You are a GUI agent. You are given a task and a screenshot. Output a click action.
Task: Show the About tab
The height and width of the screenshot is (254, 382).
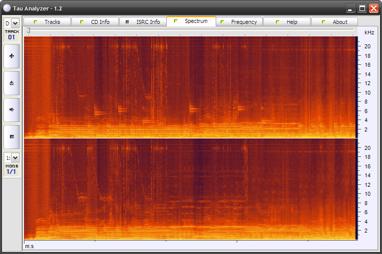[335, 22]
